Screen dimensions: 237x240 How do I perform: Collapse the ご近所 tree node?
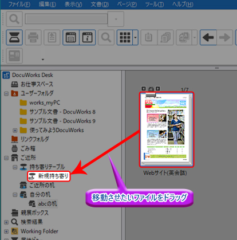click(x=6, y=158)
